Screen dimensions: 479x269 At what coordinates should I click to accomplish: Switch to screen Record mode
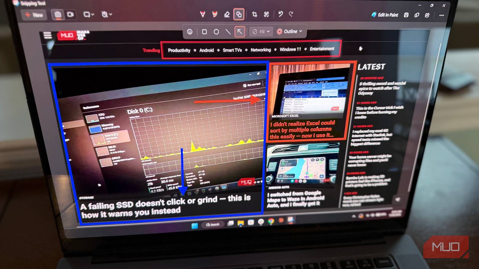click(71, 14)
